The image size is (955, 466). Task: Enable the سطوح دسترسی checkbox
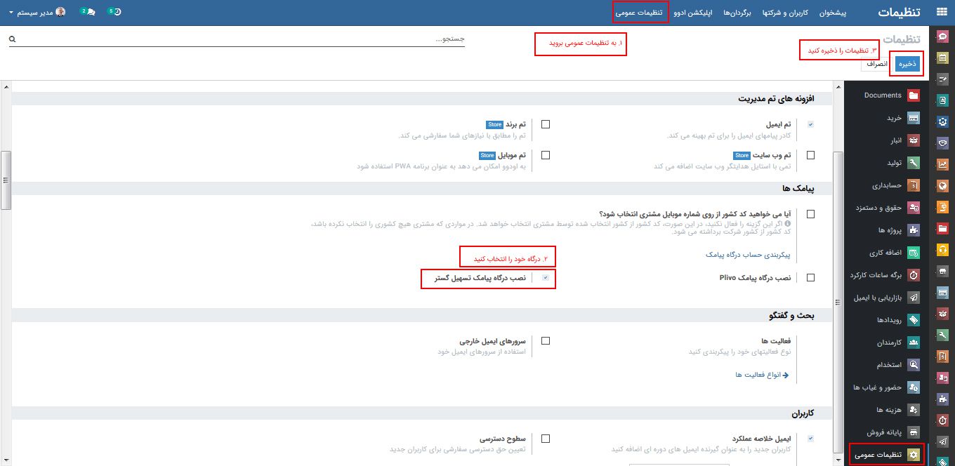coord(546,439)
